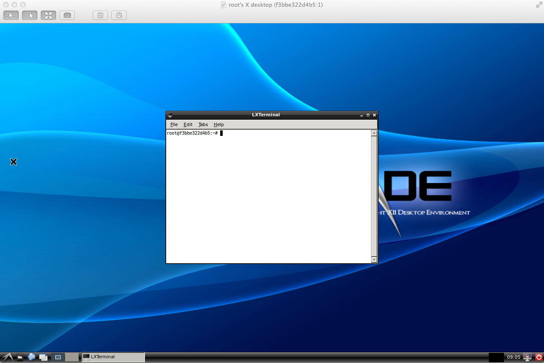Click the 09:05 clock in the panel
The image size is (544, 363).
[x=513, y=357]
